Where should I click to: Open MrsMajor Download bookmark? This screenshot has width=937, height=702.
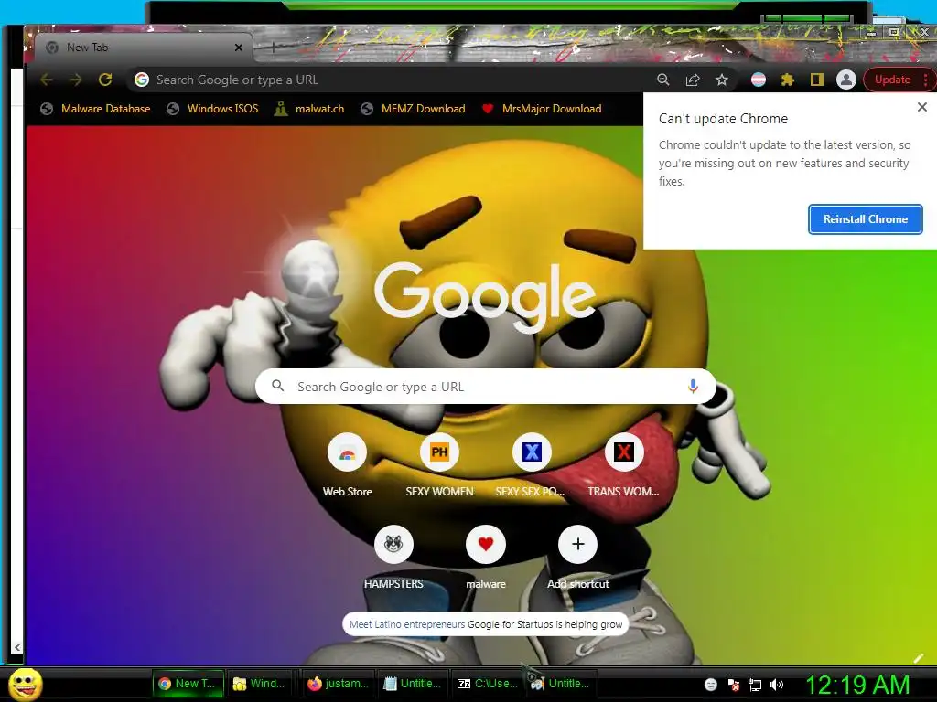(x=542, y=109)
